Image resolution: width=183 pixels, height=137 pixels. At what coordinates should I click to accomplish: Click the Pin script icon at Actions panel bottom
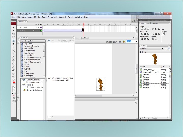52,117
